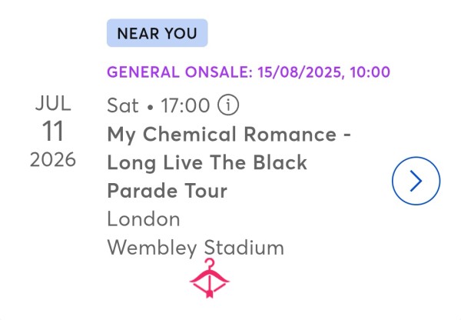The width and height of the screenshot is (461, 320).
Task: Click the bullet separator between Sat and 17:00
Action: 151,108
